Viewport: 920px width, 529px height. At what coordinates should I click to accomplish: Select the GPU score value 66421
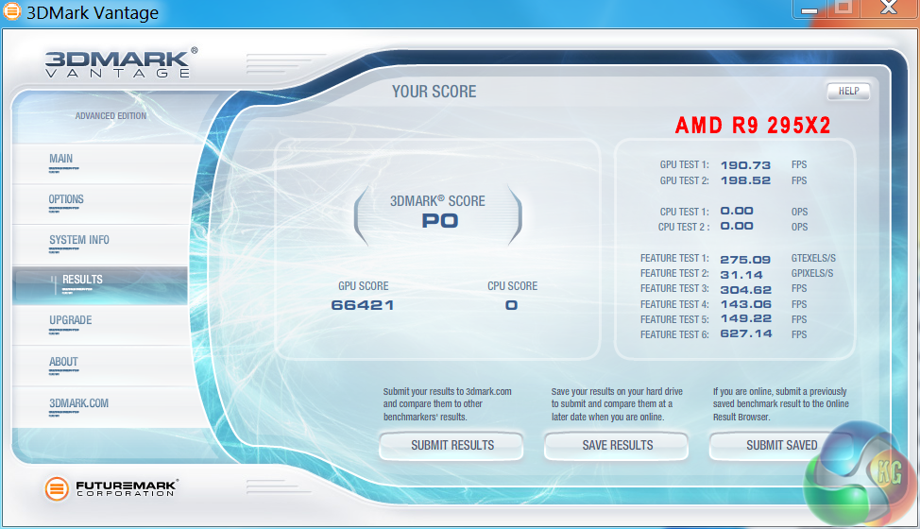pos(363,305)
